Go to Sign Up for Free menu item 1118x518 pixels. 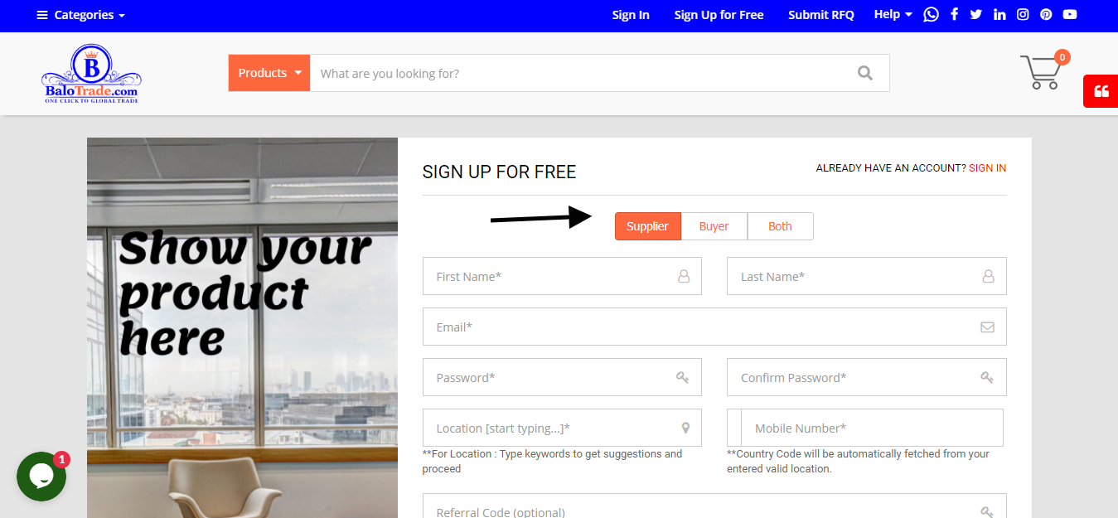[x=719, y=15]
